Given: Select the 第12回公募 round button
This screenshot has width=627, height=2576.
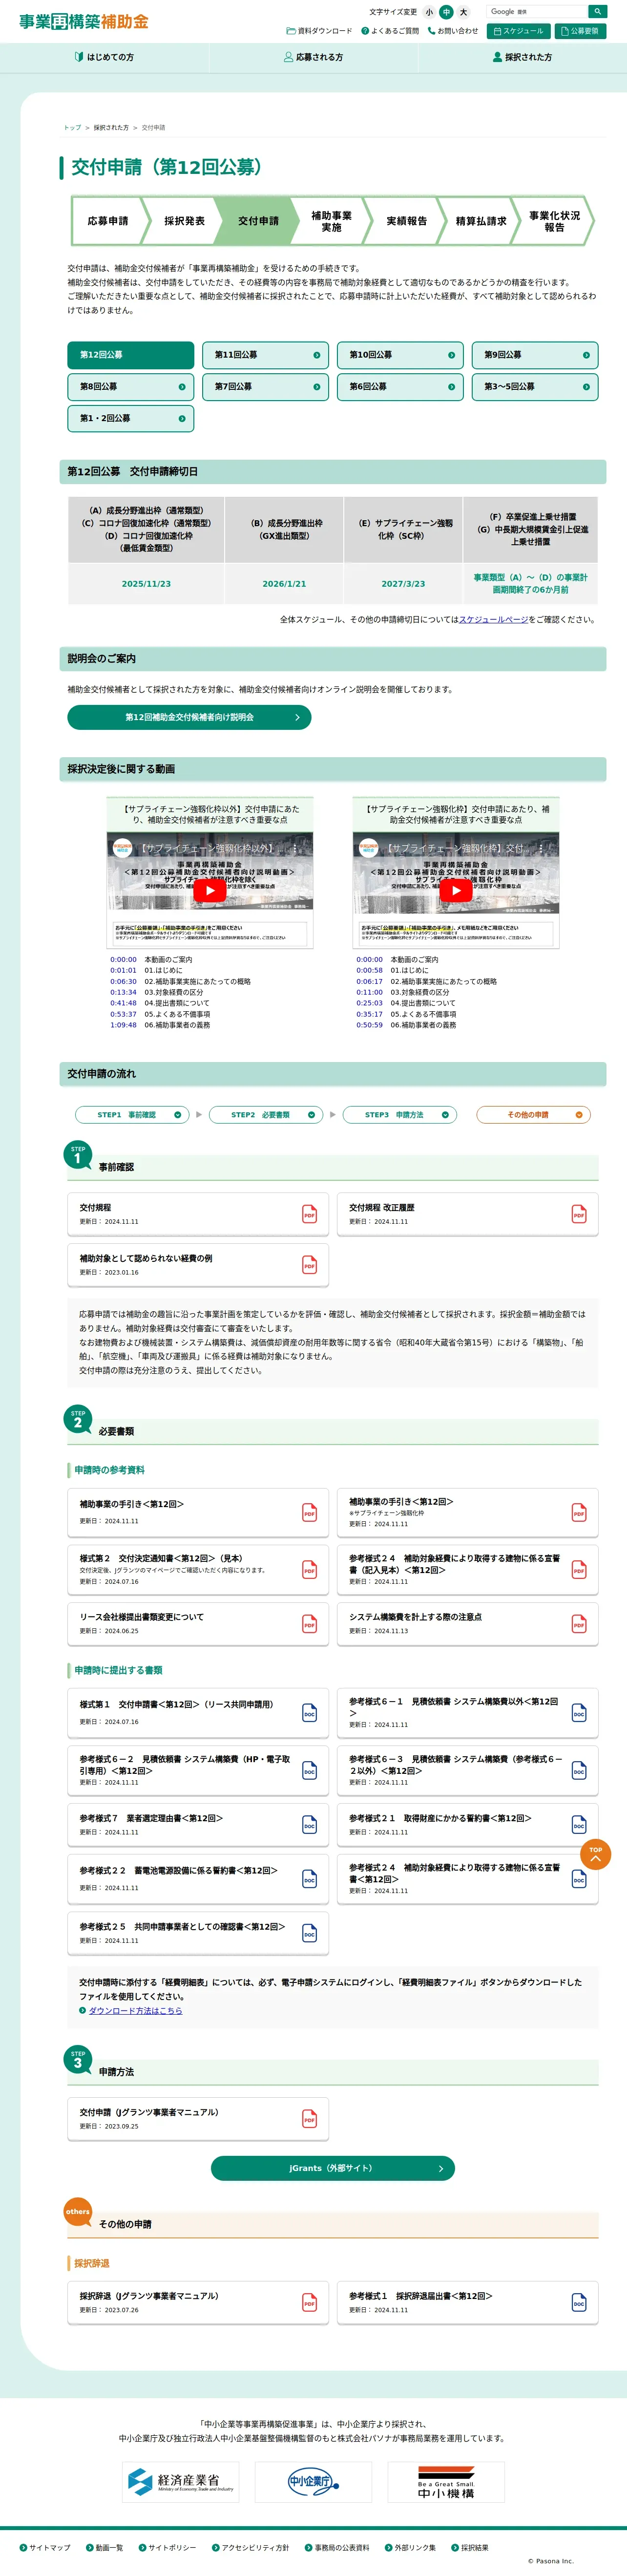Looking at the screenshot, I should [130, 355].
